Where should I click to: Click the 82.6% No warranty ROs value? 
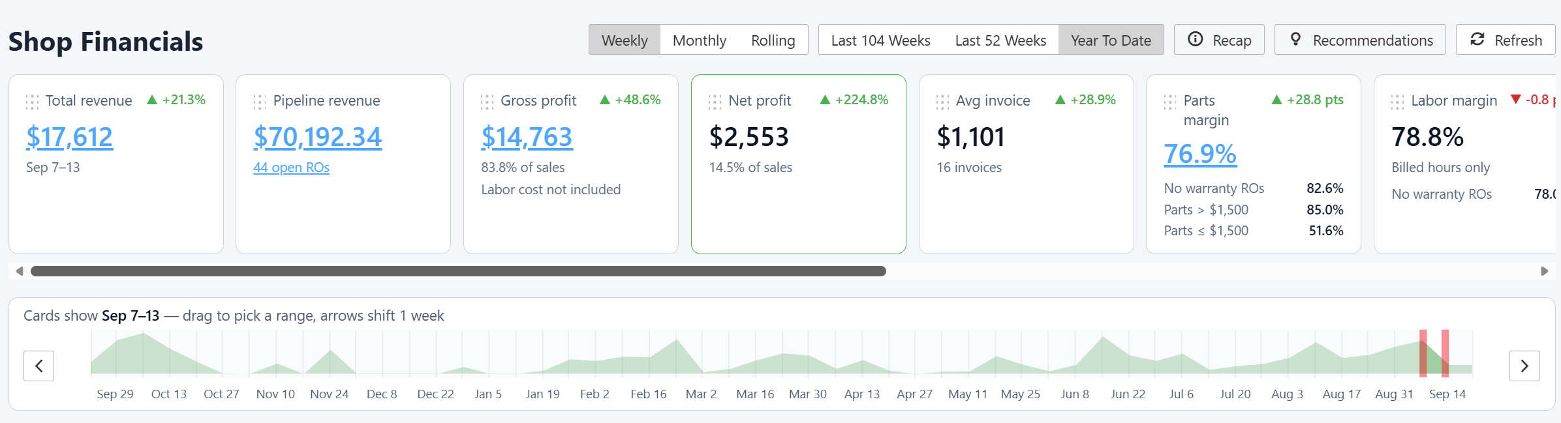pyautogui.click(x=1325, y=188)
